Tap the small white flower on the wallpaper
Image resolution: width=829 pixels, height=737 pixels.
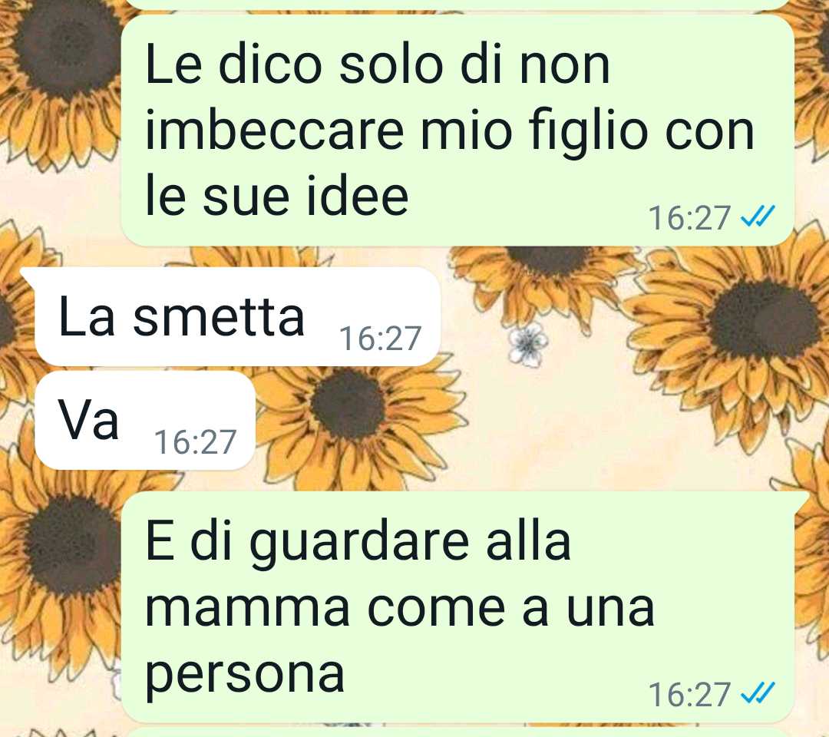tap(527, 345)
